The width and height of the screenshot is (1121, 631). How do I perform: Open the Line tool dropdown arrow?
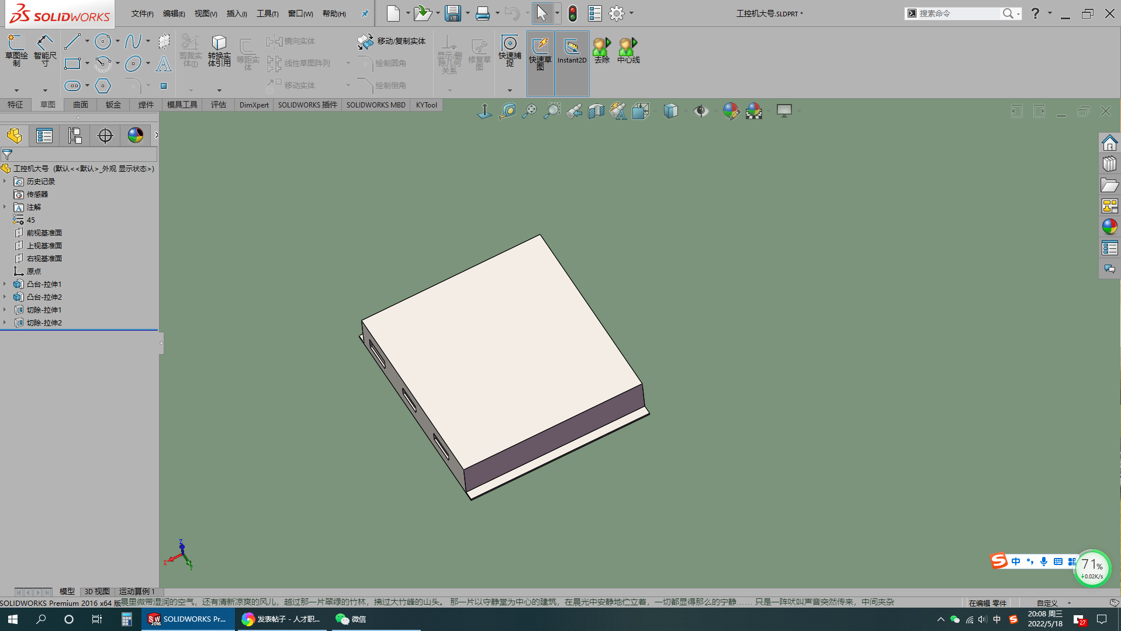click(87, 41)
